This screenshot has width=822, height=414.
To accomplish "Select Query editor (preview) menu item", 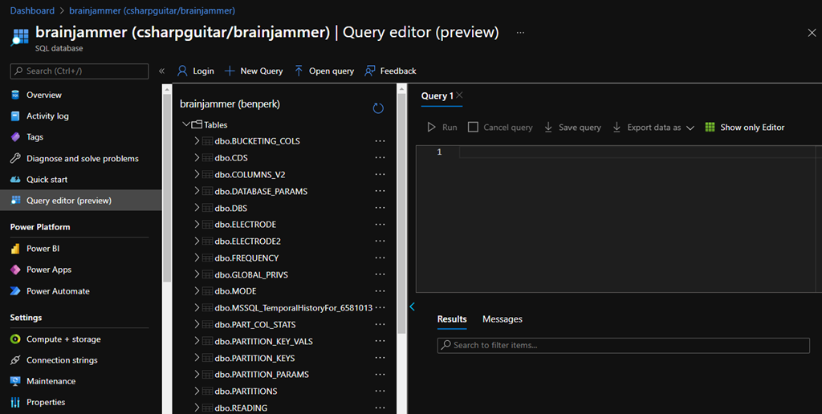I will pyautogui.click(x=81, y=201).
